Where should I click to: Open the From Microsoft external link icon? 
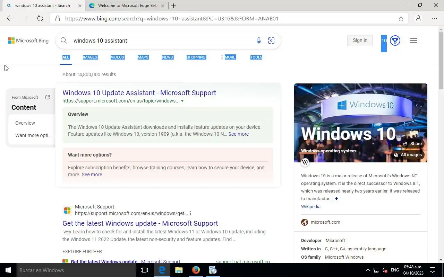[48, 97]
